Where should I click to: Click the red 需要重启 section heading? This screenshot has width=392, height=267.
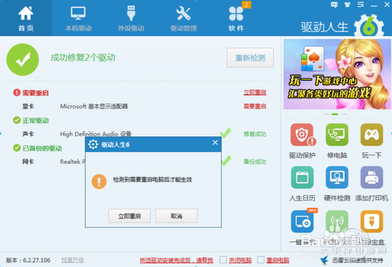[35, 93]
